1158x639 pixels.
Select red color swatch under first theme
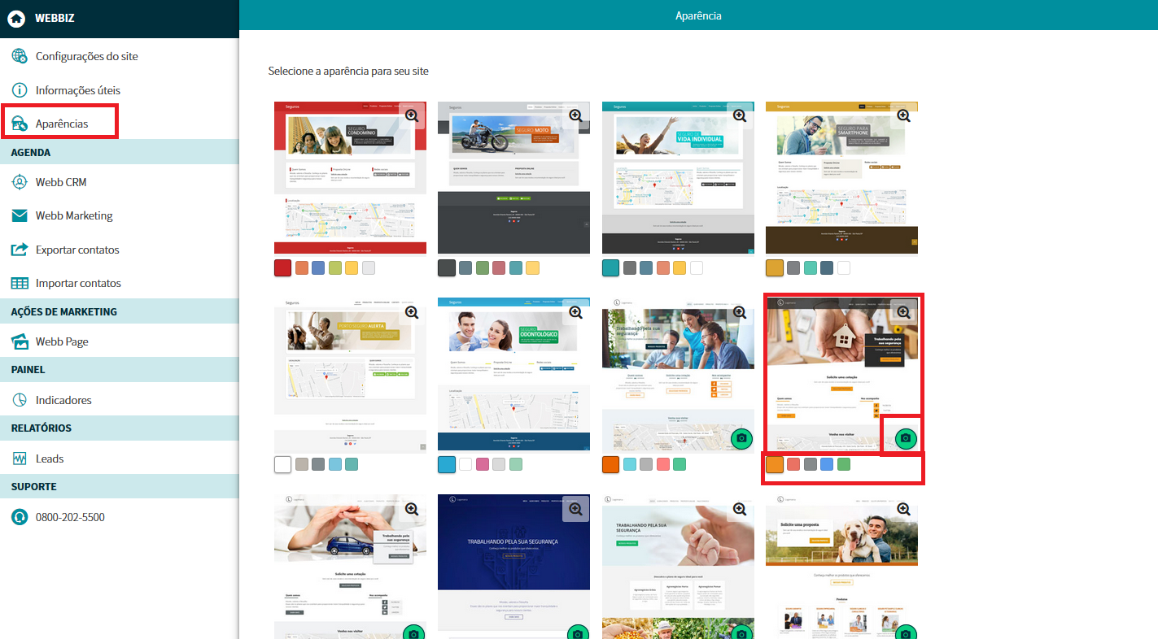click(282, 267)
